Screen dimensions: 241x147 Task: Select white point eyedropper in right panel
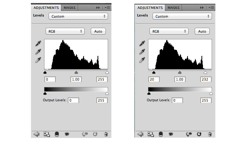pos(142,60)
